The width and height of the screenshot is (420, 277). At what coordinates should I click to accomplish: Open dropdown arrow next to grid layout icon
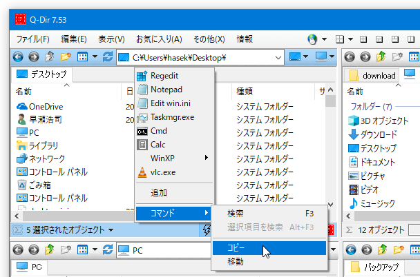(x=350, y=39)
